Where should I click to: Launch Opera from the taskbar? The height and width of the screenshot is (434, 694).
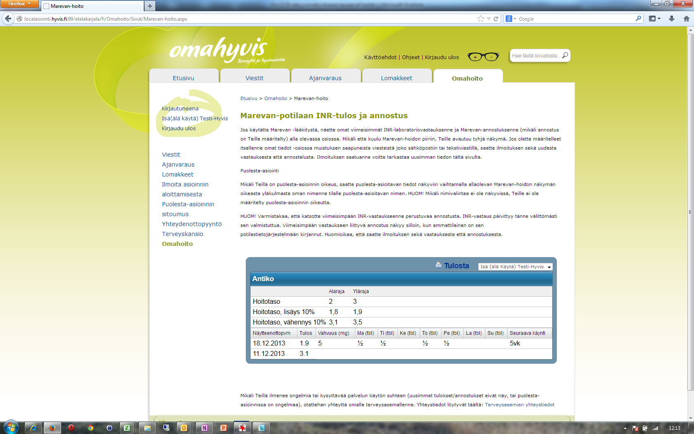tap(71, 428)
